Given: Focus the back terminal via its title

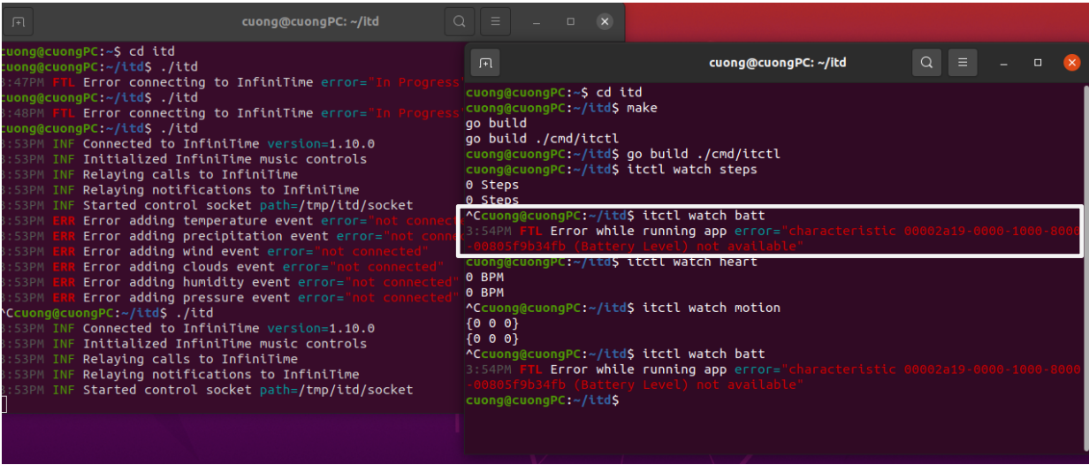Looking at the screenshot, I should point(310,21).
